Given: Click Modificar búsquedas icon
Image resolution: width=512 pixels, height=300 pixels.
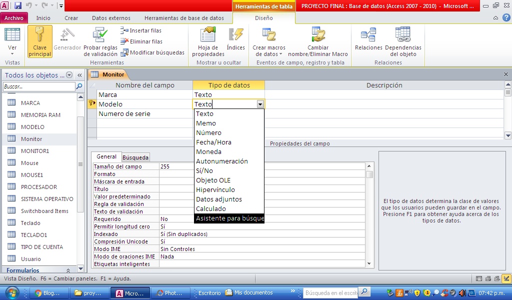Looking at the screenshot, I should click(x=124, y=52).
